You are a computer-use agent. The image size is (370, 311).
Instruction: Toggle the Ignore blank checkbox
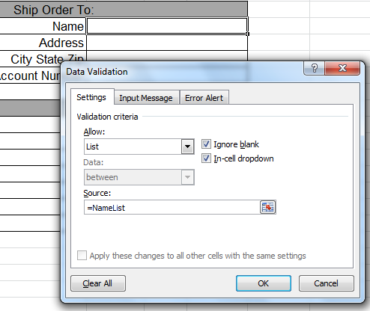pos(206,144)
